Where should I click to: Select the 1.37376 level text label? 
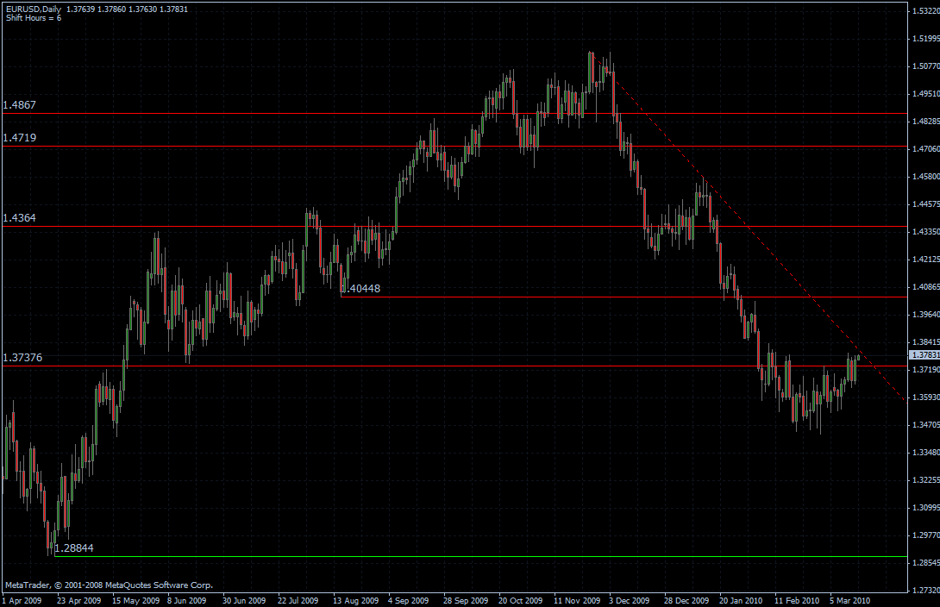coord(22,358)
